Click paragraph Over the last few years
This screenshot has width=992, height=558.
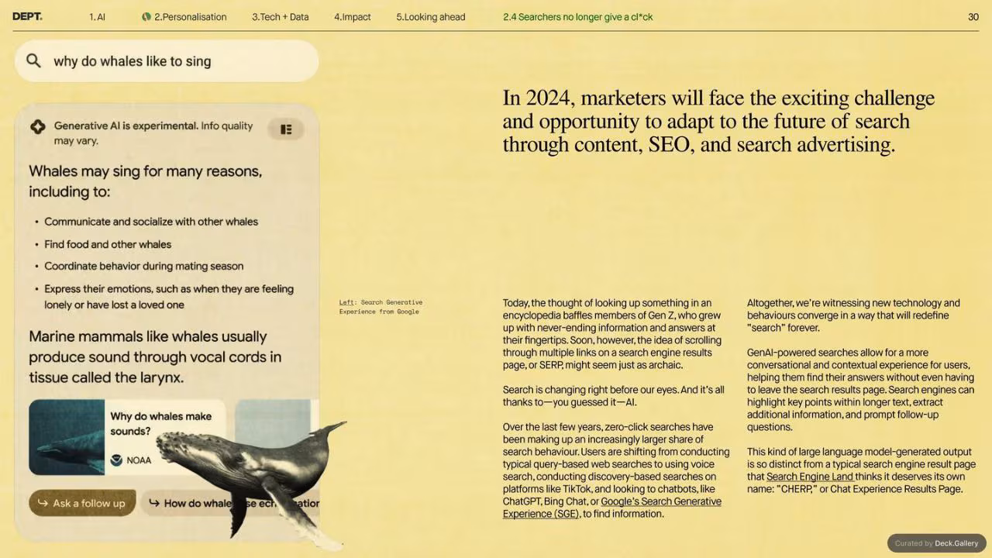pyautogui.click(x=616, y=470)
